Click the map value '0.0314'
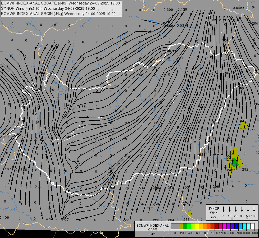259x238 pixels. pyautogui.click(x=182, y=26)
